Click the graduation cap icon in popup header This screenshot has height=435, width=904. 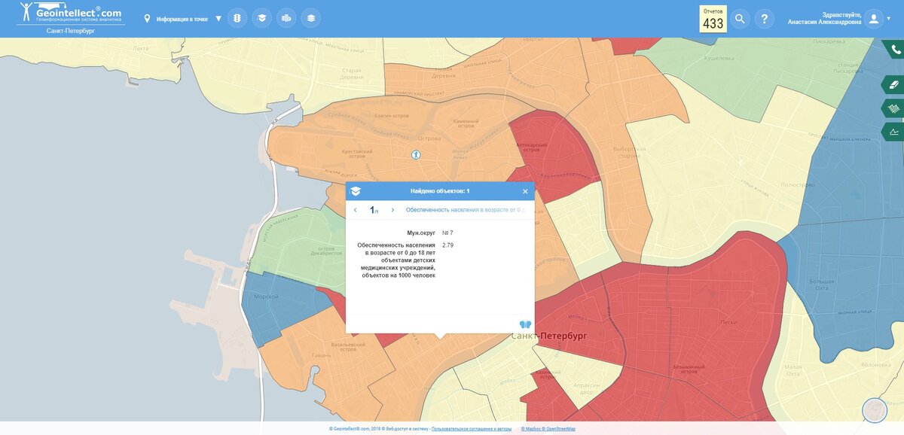[x=356, y=191]
